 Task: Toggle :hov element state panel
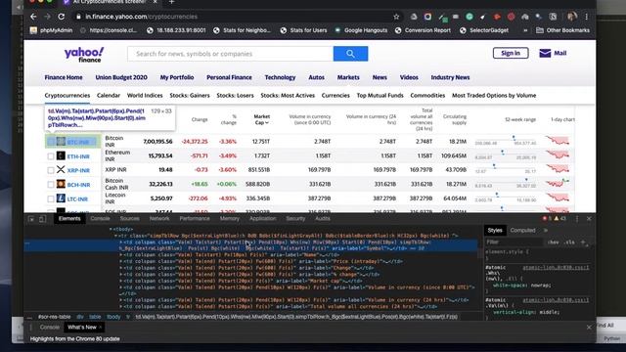click(x=553, y=242)
